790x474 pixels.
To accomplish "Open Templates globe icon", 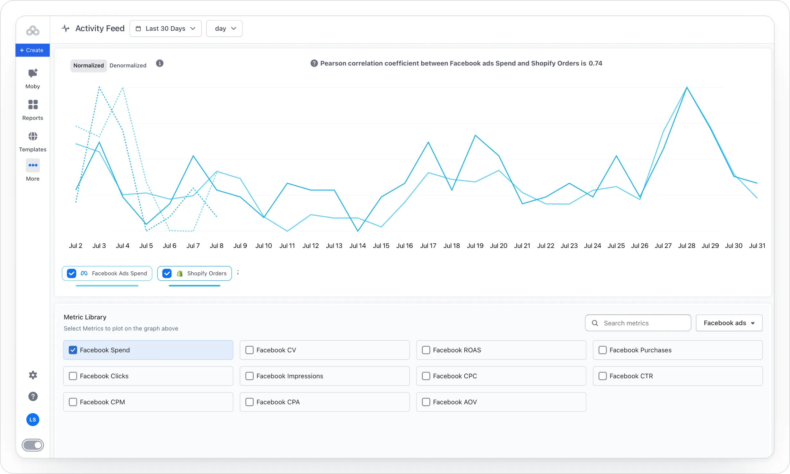I will pos(33,136).
